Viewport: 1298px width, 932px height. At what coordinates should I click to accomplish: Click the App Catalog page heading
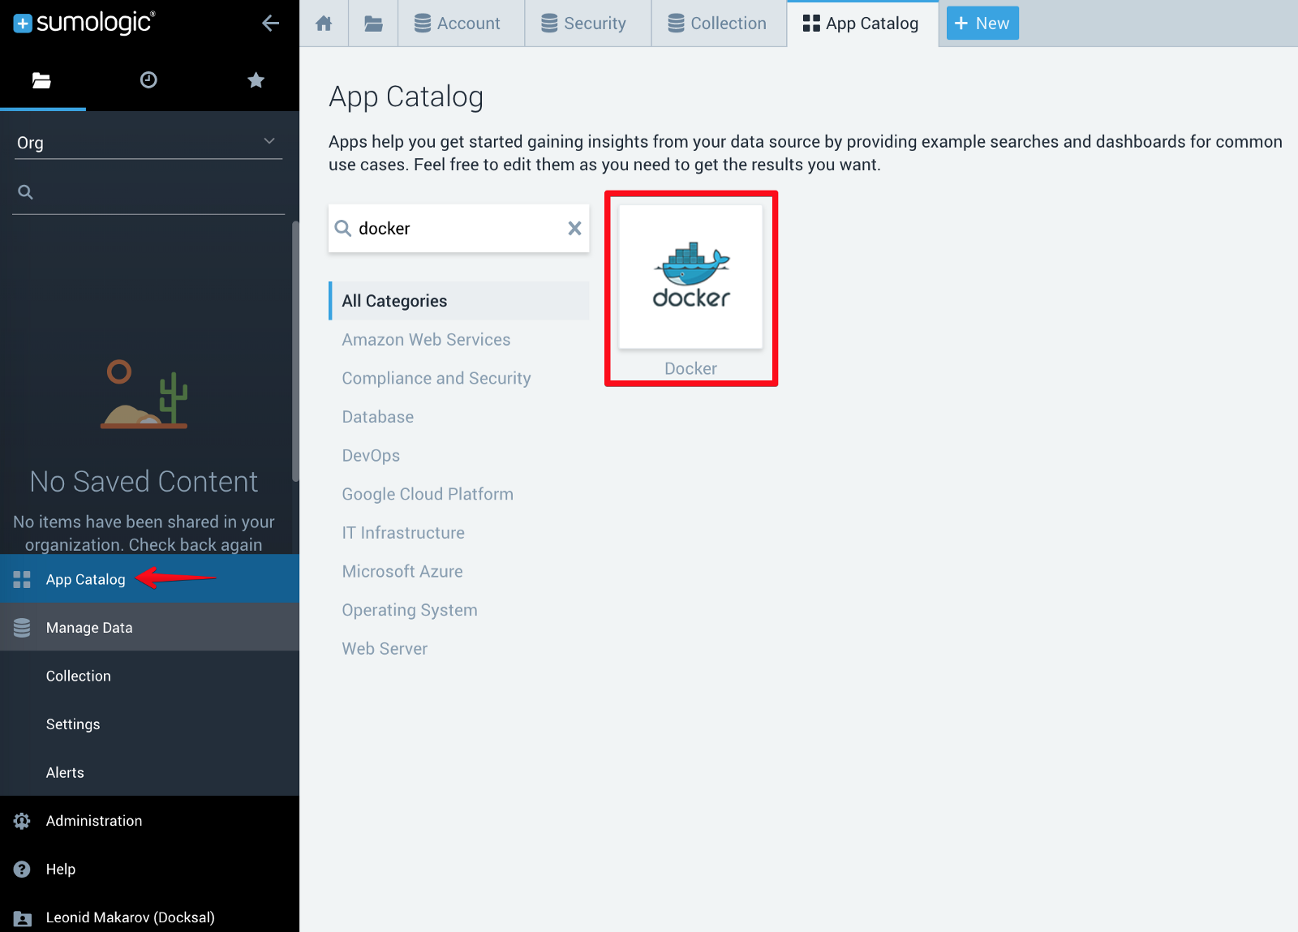click(x=406, y=97)
